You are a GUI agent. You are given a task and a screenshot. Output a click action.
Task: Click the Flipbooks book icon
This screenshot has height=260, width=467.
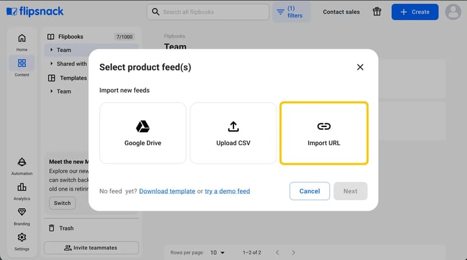(51, 36)
